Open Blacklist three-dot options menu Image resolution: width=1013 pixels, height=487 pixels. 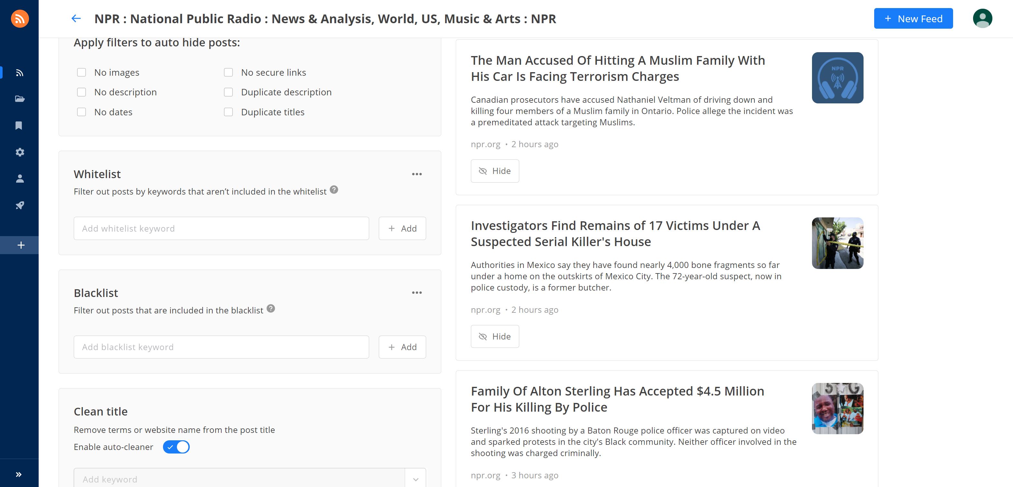(417, 293)
